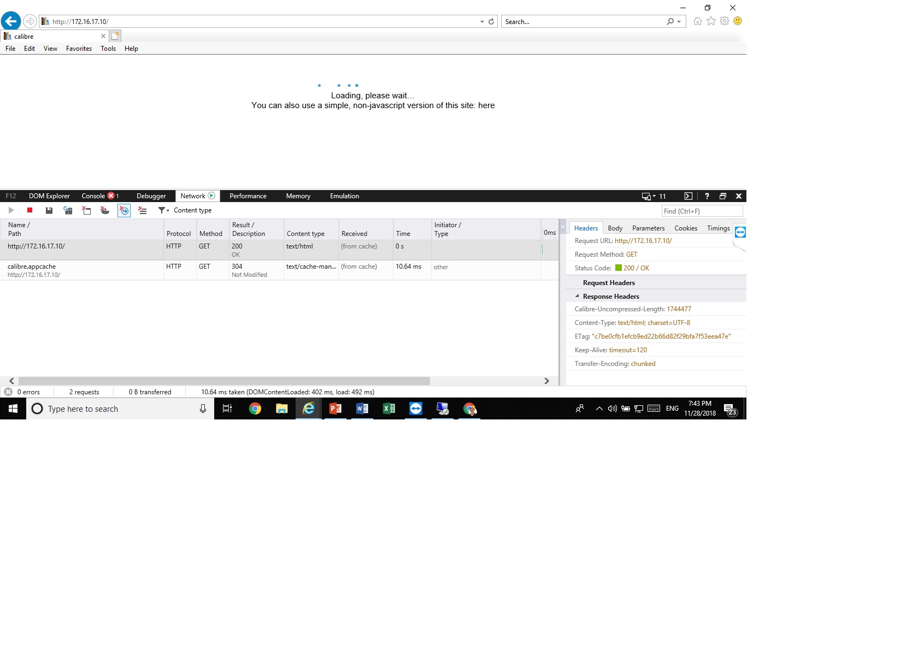Expand Request Headers section
The image size is (918, 651).
(x=609, y=283)
